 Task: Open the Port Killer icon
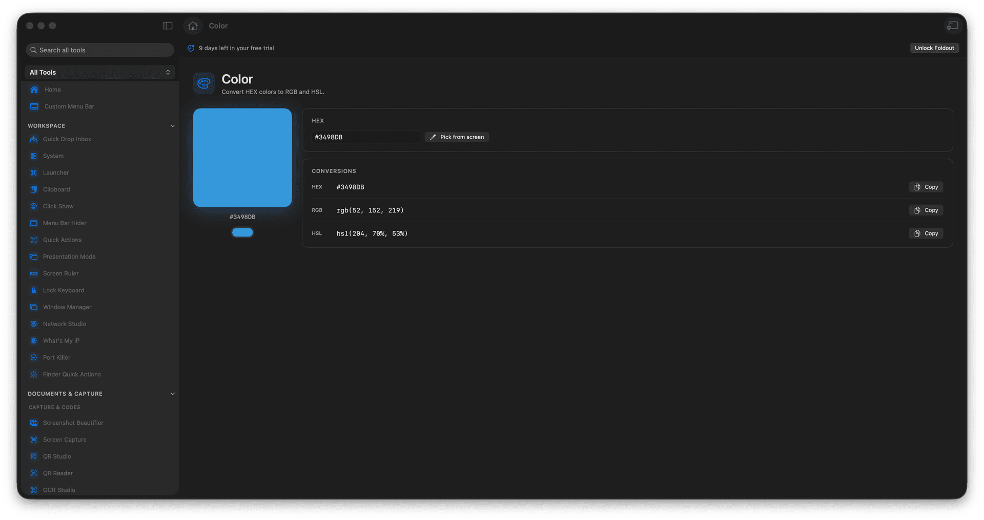point(34,358)
